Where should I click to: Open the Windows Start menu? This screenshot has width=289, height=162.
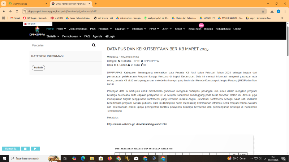pos(4,158)
